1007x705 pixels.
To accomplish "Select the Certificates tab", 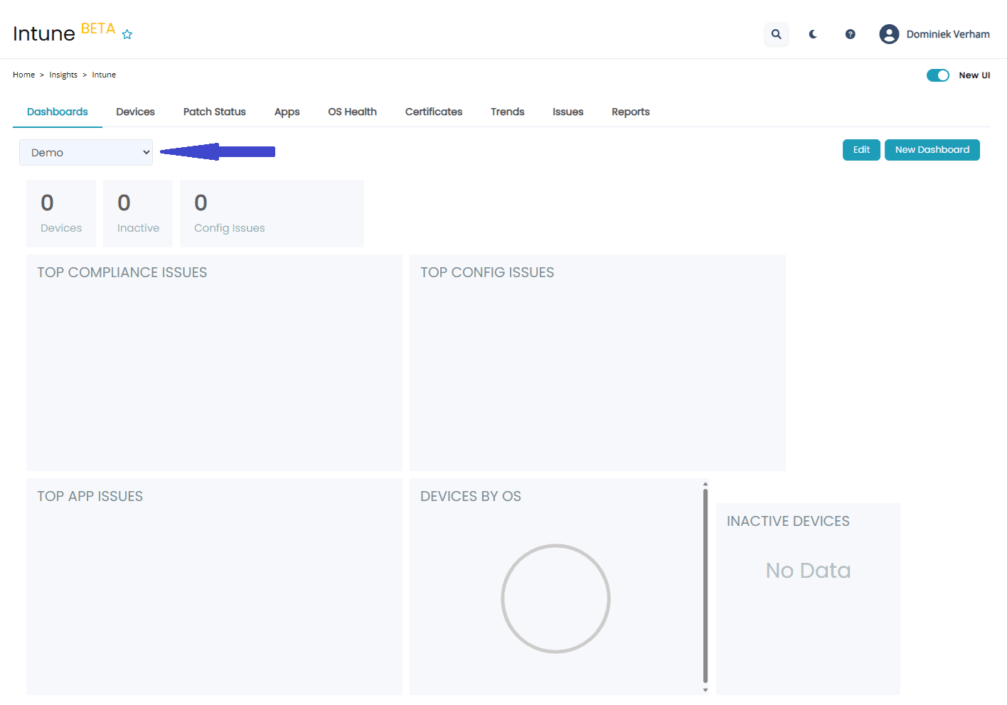I will coord(433,112).
